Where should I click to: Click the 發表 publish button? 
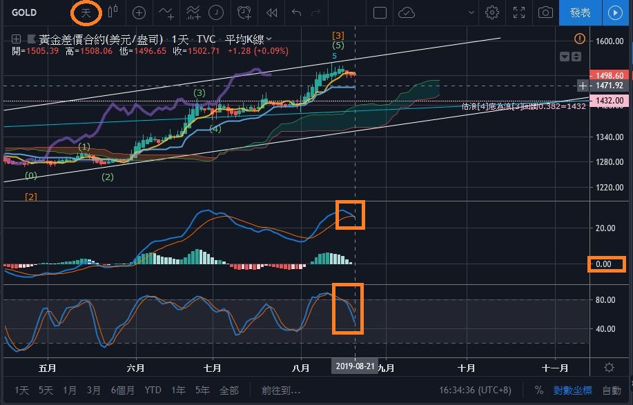point(580,12)
